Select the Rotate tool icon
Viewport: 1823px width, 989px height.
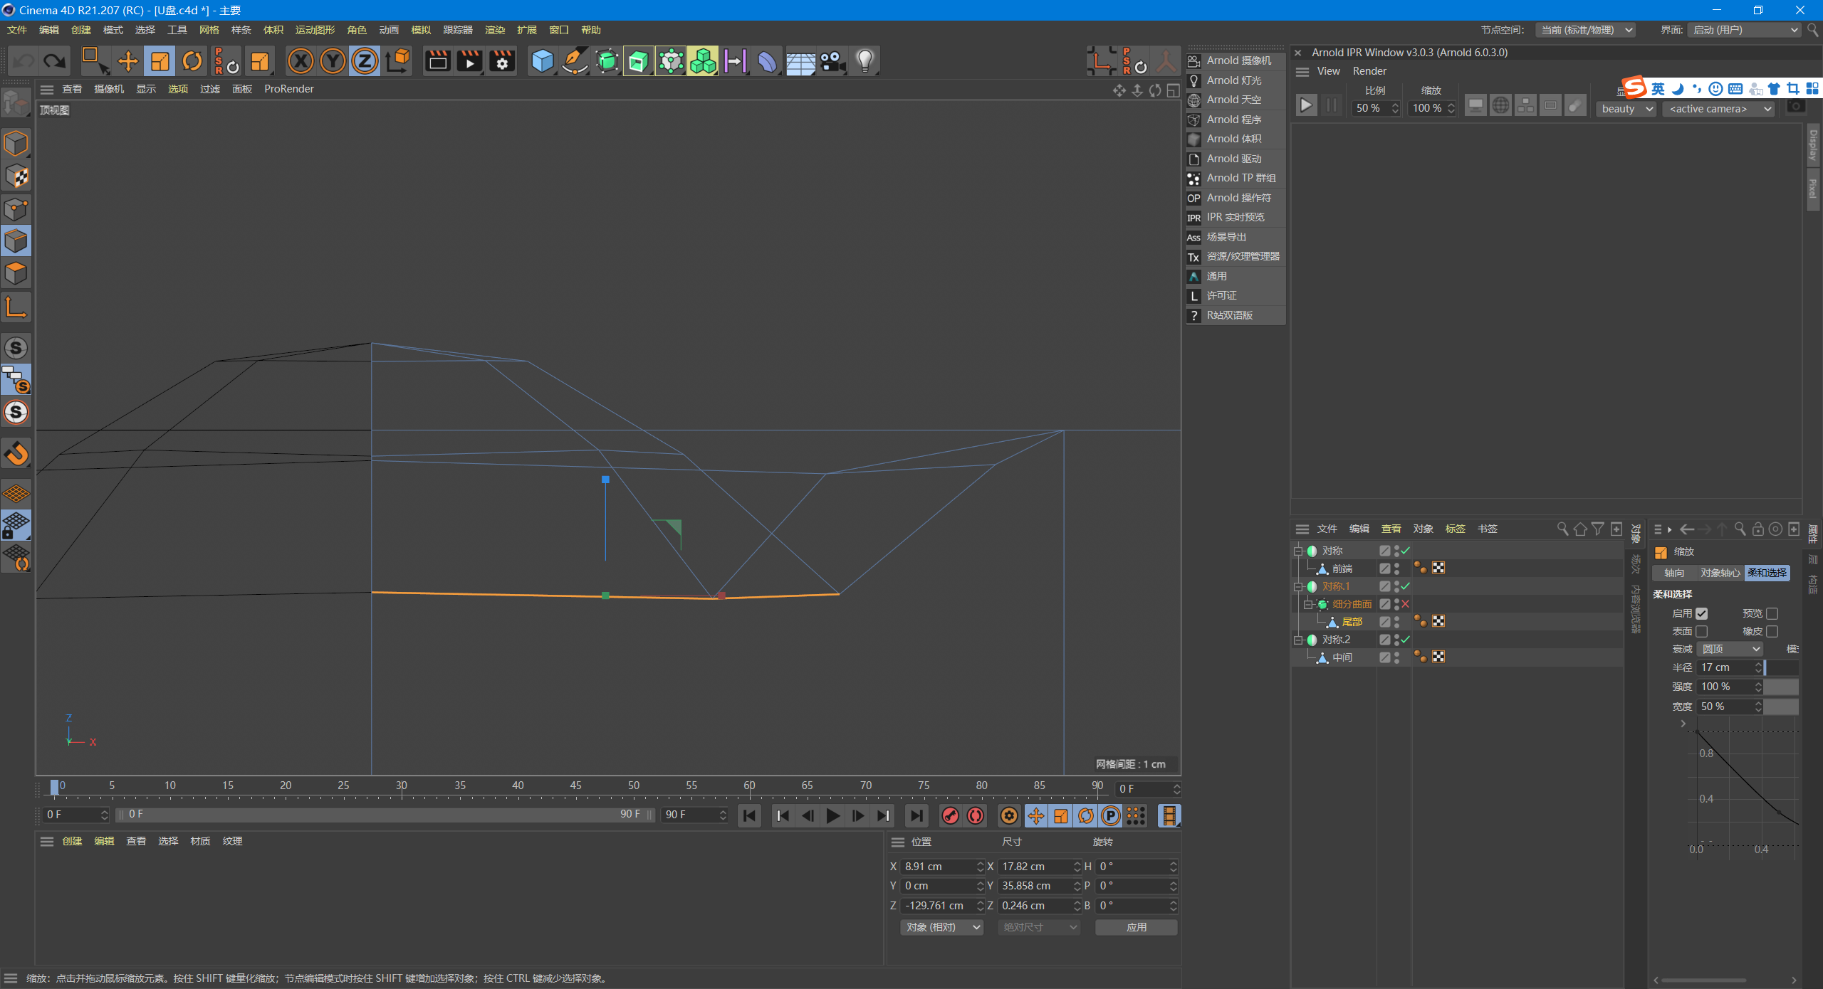(192, 61)
